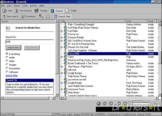Stop playback in the player bar
162x116 pixels.
point(111,103)
